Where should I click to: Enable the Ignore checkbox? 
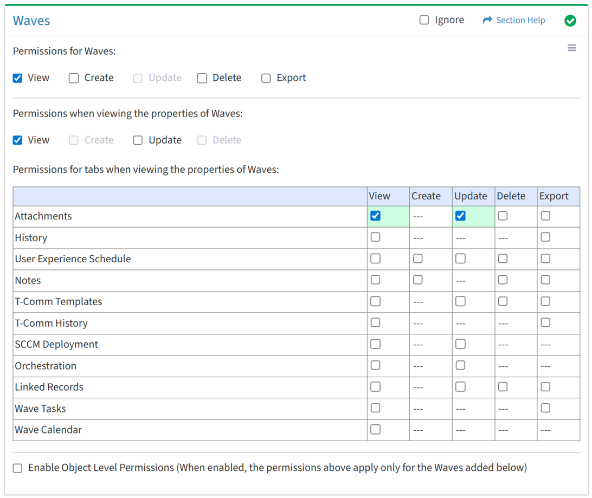tap(424, 20)
